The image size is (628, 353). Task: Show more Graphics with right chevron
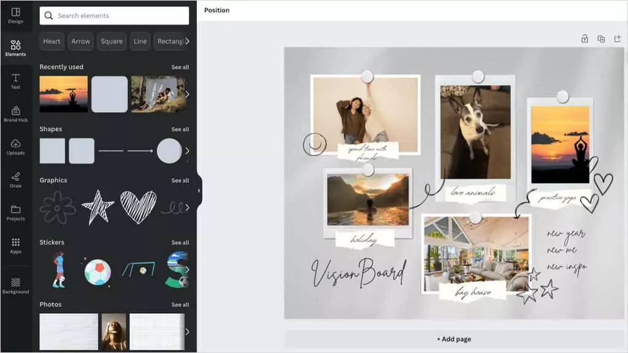187,207
